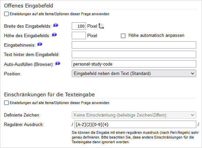Click the 'Position:' label
The height and width of the screenshot is (148, 202).
[x=13, y=74]
